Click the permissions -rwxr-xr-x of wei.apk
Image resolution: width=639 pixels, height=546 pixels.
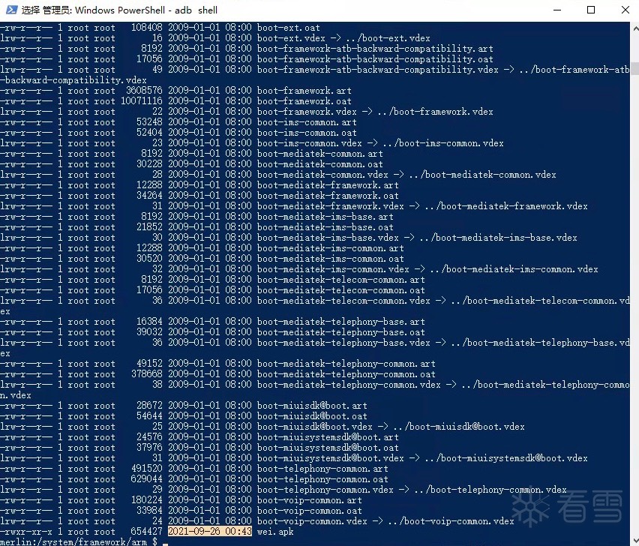pos(26,532)
